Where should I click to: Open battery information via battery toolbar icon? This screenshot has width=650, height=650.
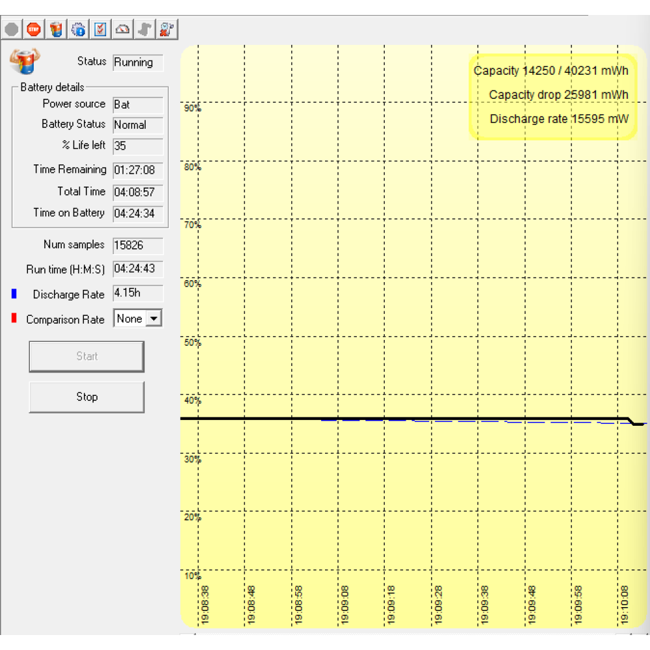(57, 29)
